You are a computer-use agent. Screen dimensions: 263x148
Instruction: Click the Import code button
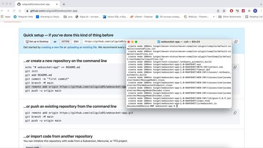[x=32, y=147]
